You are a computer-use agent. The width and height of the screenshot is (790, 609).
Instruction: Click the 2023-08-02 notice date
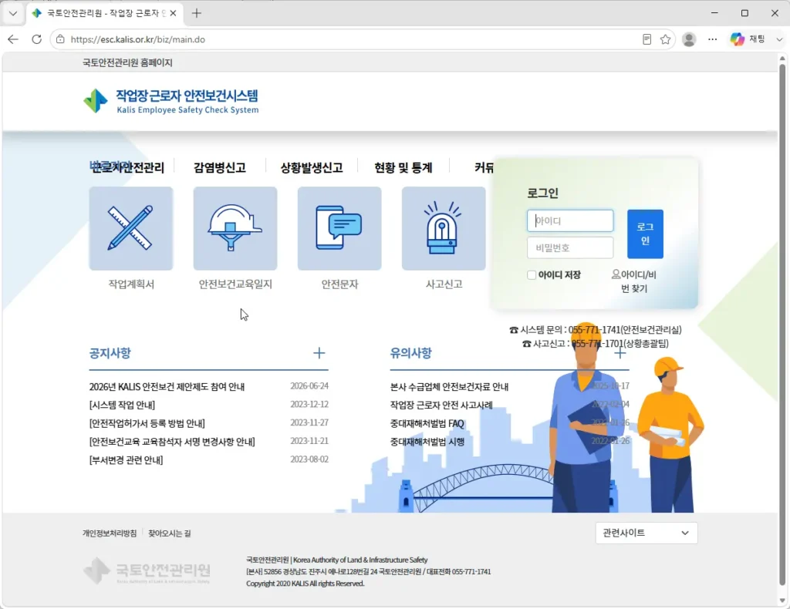coord(309,459)
